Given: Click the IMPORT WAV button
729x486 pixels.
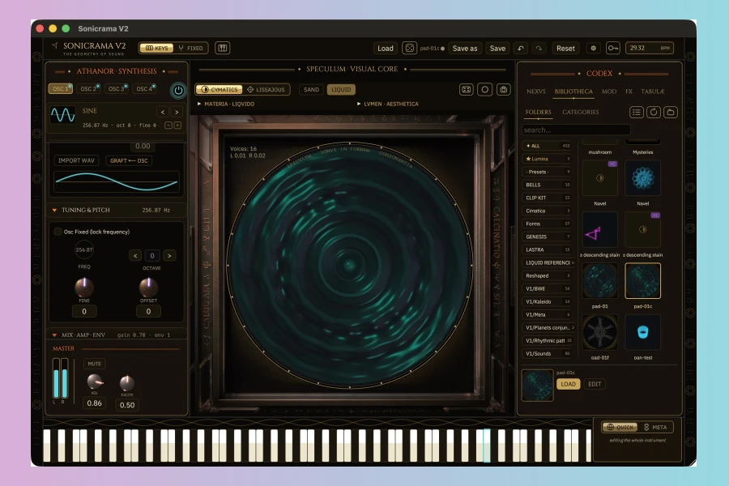Looking at the screenshot, I should point(76,160).
